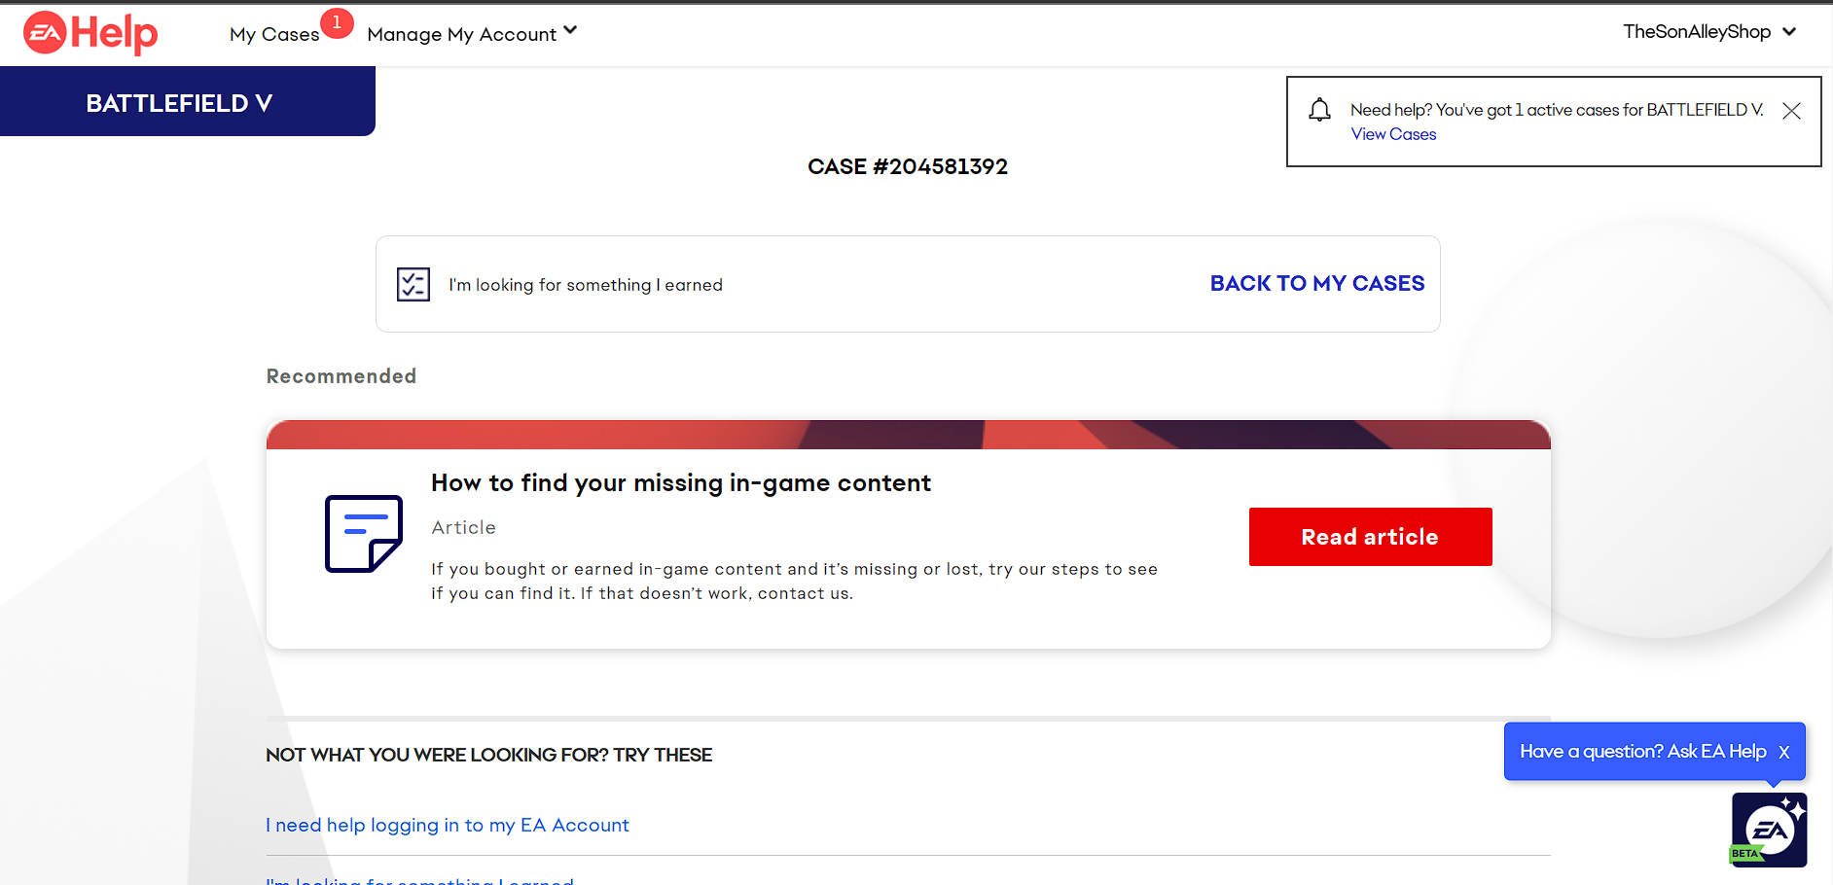
Task: Follow the View Cases link
Action: coord(1393,134)
